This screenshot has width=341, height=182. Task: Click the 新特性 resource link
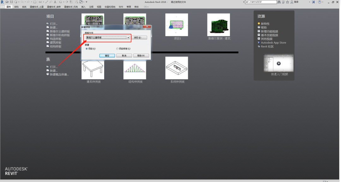pos(265,24)
